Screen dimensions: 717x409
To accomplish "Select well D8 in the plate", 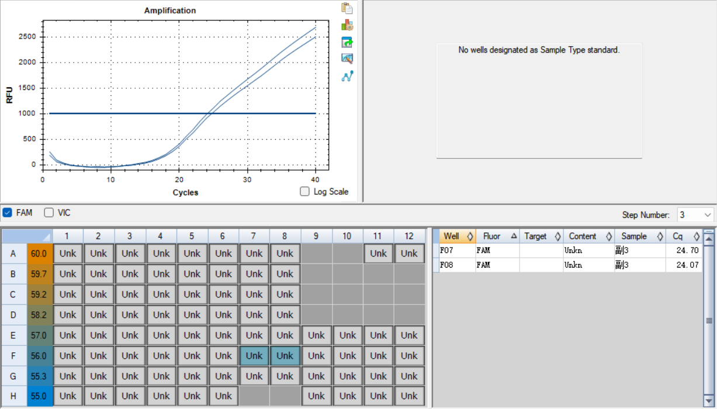I will [285, 315].
